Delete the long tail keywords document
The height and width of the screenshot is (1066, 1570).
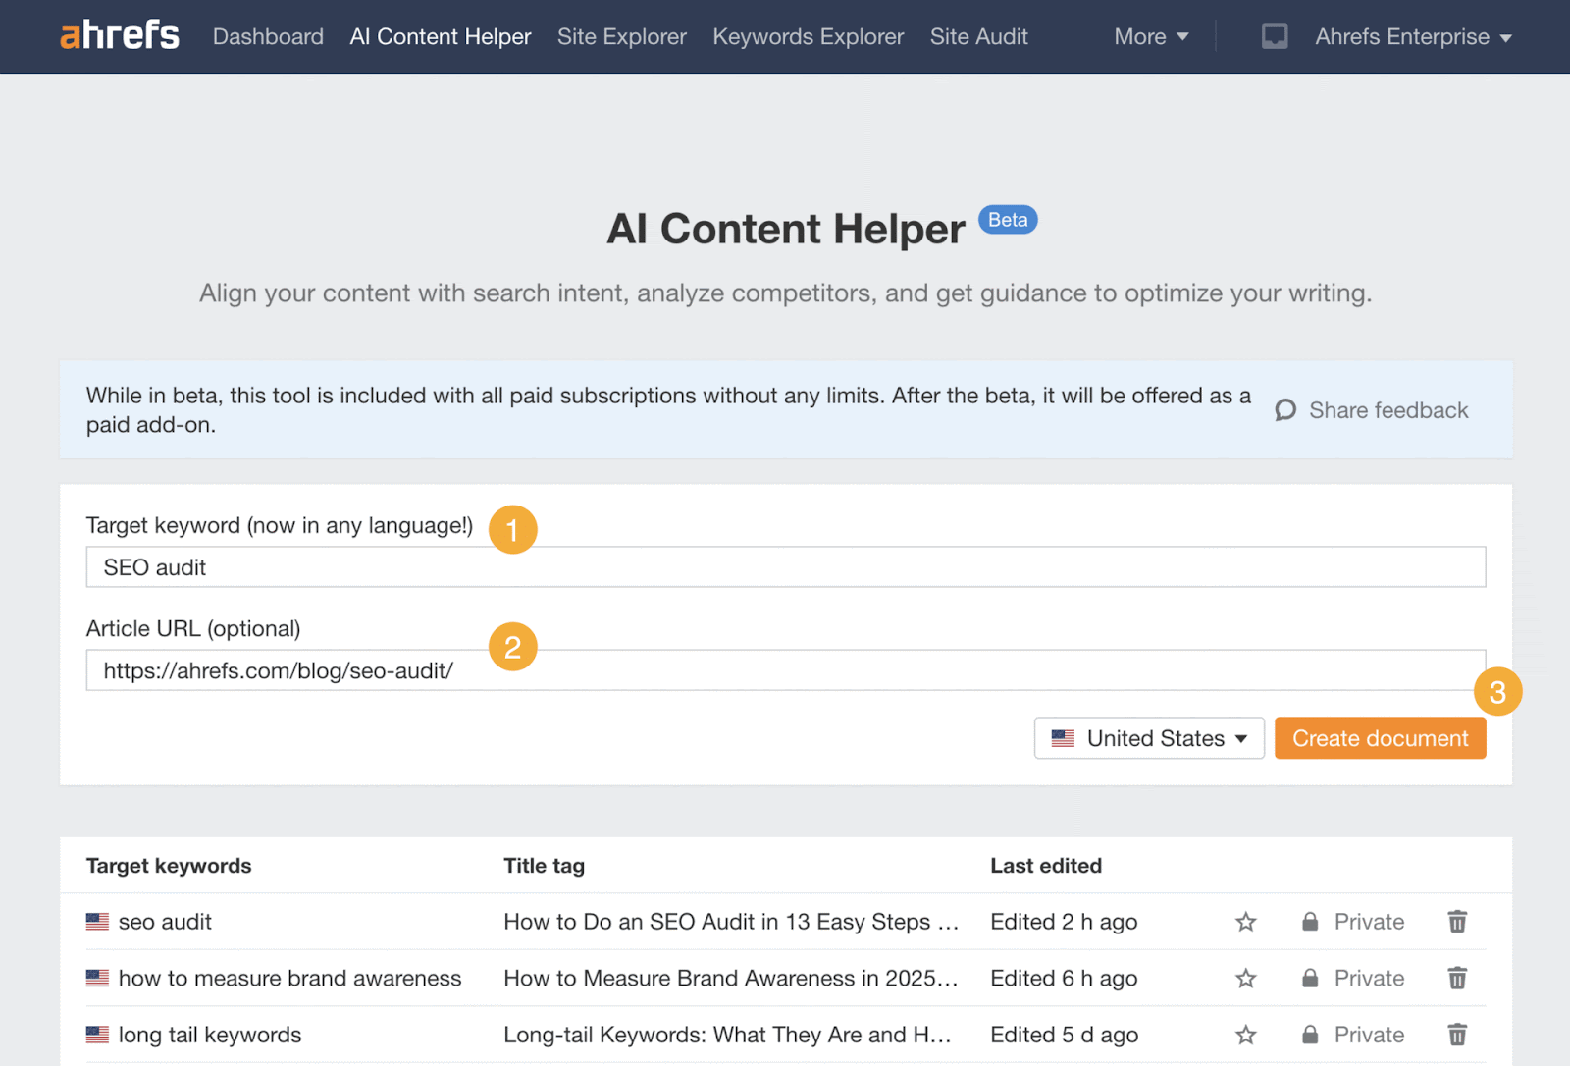point(1456,1034)
